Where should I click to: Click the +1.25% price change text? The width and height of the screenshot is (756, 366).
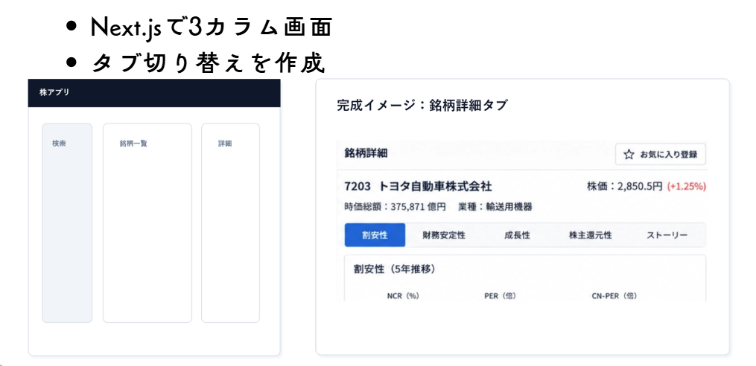[x=686, y=187]
